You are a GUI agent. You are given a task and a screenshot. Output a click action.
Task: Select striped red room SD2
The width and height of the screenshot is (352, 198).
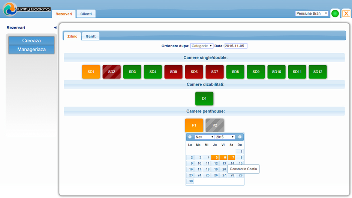coord(112,72)
